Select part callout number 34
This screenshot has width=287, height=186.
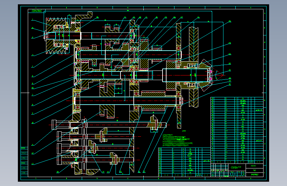click(x=125, y=18)
